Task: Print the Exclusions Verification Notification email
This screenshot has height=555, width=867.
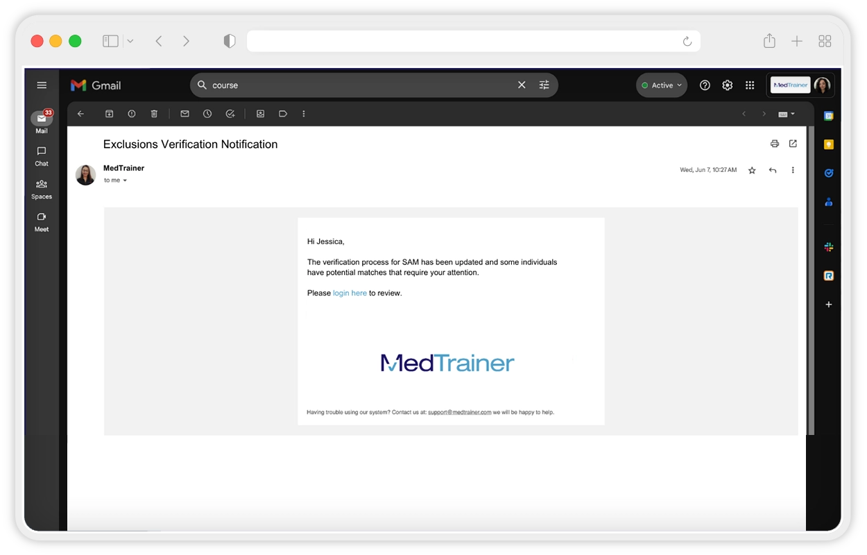Action: point(774,144)
